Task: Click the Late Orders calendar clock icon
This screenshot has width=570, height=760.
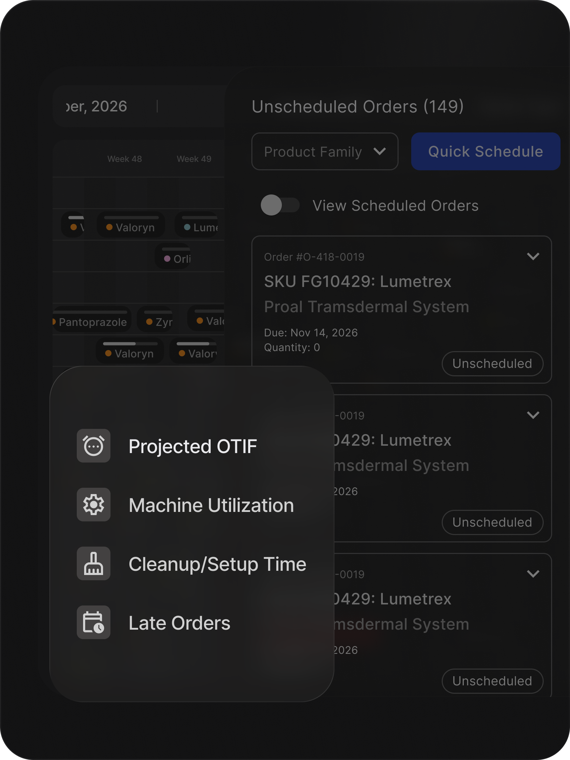Action: [x=94, y=622]
